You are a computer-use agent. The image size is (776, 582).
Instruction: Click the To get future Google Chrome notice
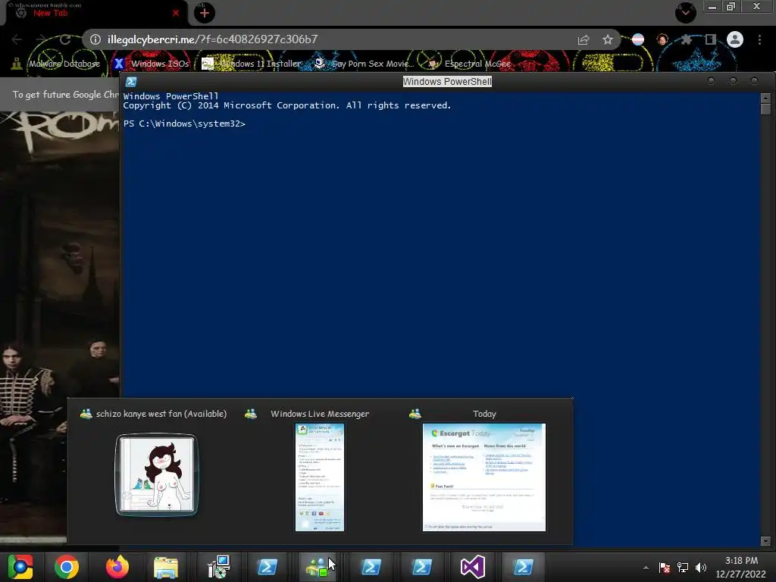coord(65,95)
